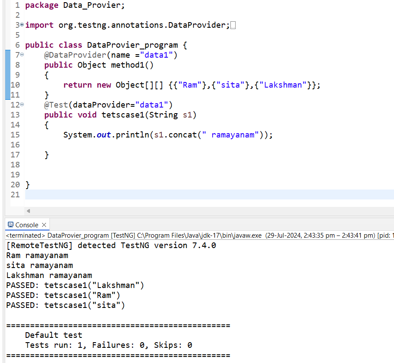Viewport: 394px width, 363px height.
Task: Place cursor on empty line 21 in editor
Action: coord(210,195)
